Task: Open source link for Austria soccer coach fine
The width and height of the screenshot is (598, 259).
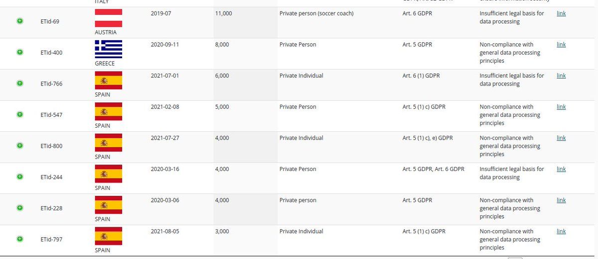Action: [561, 13]
